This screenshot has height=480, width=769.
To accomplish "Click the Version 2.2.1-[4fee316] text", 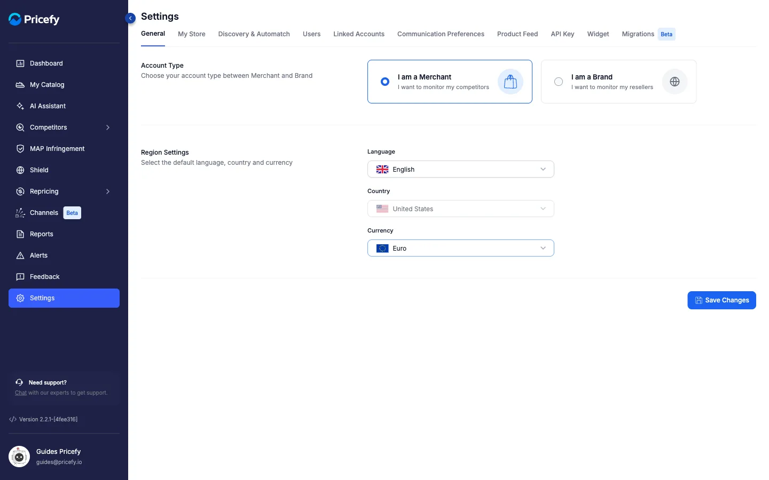I will point(49,419).
